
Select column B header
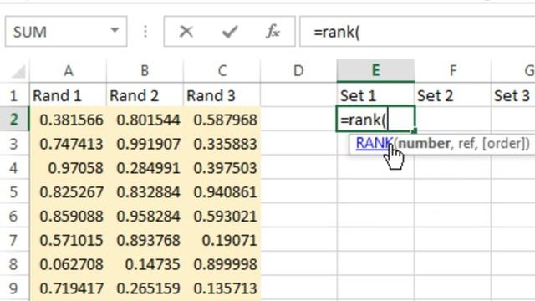(145, 71)
